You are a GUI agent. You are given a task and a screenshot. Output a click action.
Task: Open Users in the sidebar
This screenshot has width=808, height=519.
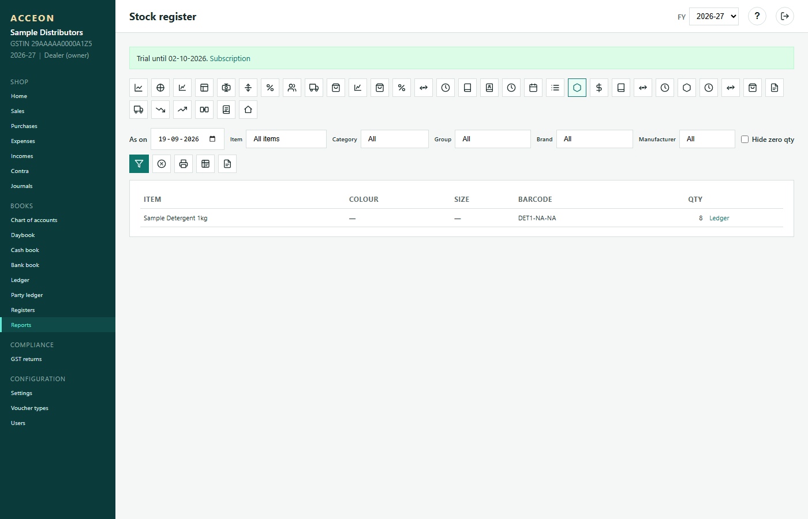click(58, 423)
